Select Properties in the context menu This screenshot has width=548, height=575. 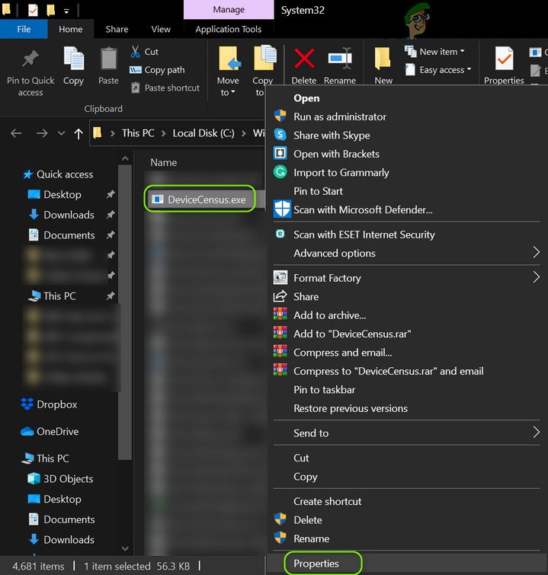pos(316,564)
